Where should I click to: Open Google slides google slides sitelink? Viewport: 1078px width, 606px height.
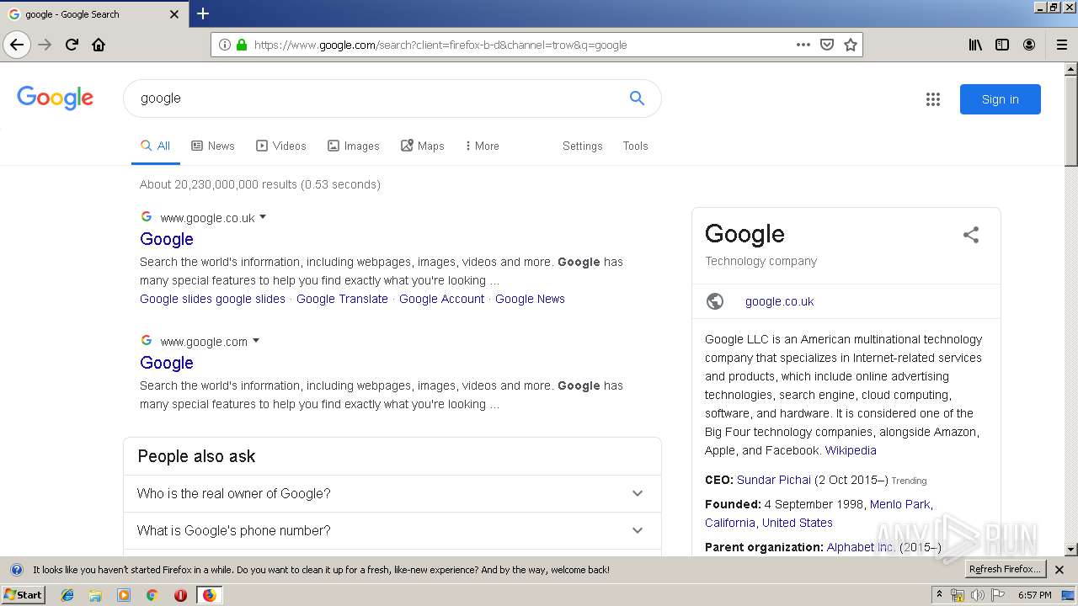click(212, 299)
